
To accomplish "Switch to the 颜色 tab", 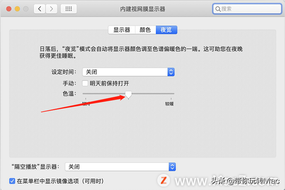I will point(145,30).
